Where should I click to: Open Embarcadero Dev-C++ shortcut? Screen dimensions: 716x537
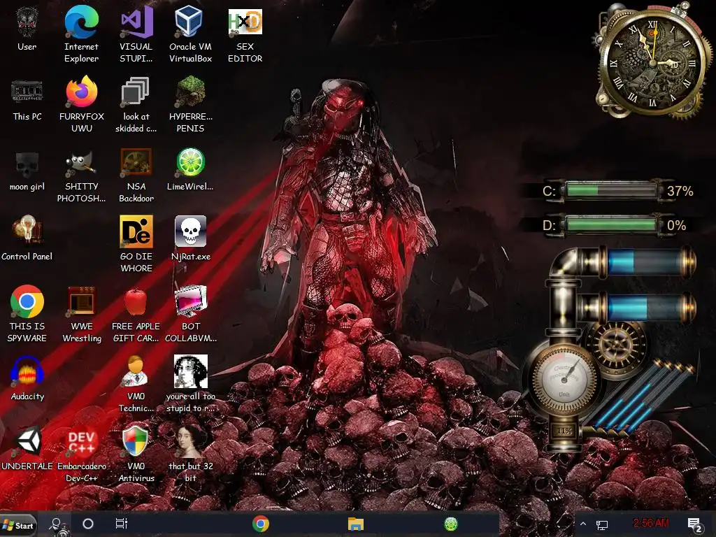tap(81, 442)
